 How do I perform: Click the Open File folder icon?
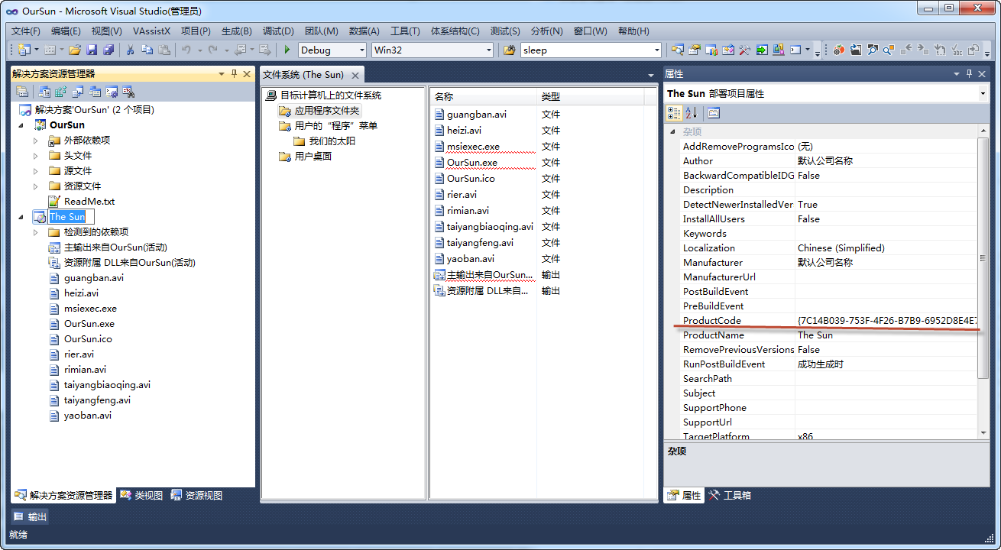[x=75, y=50]
